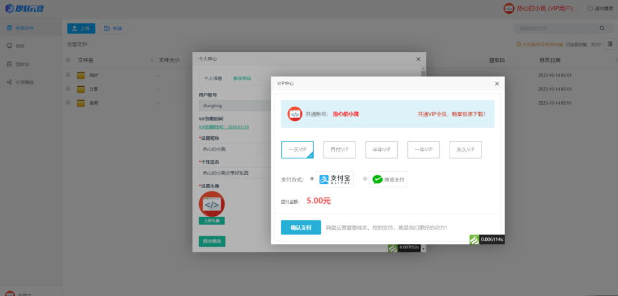Click the green performance badge showing 0.006114s

coord(486,239)
